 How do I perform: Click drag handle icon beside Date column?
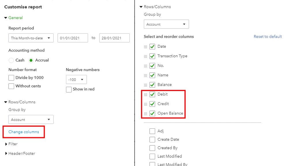pos(146,47)
